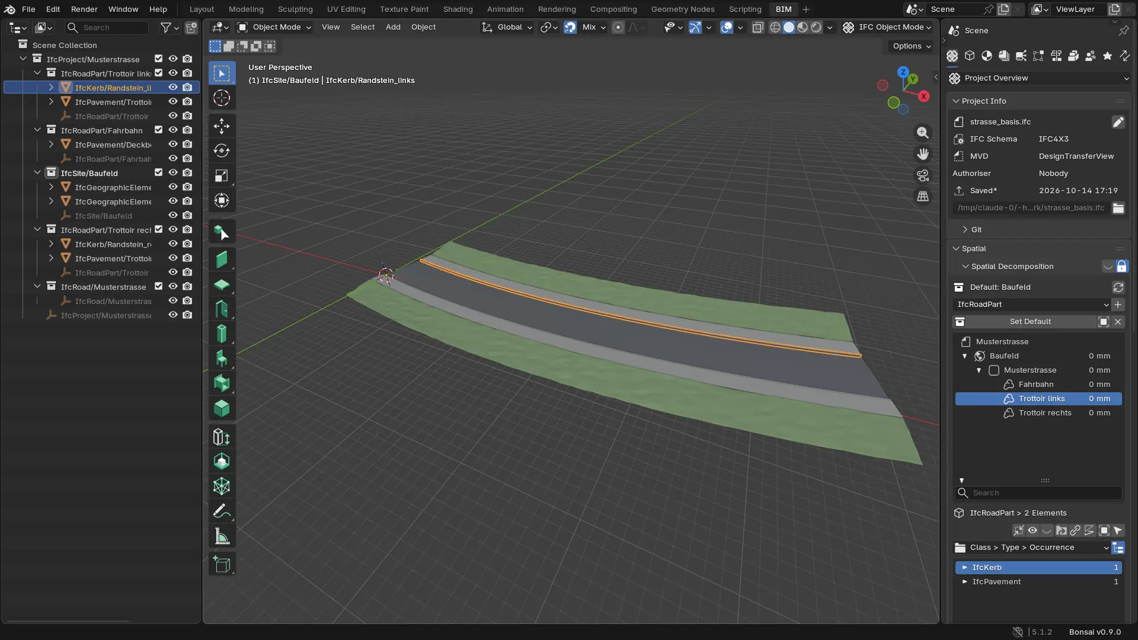Open the Options popover in viewport

tap(912, 46)
